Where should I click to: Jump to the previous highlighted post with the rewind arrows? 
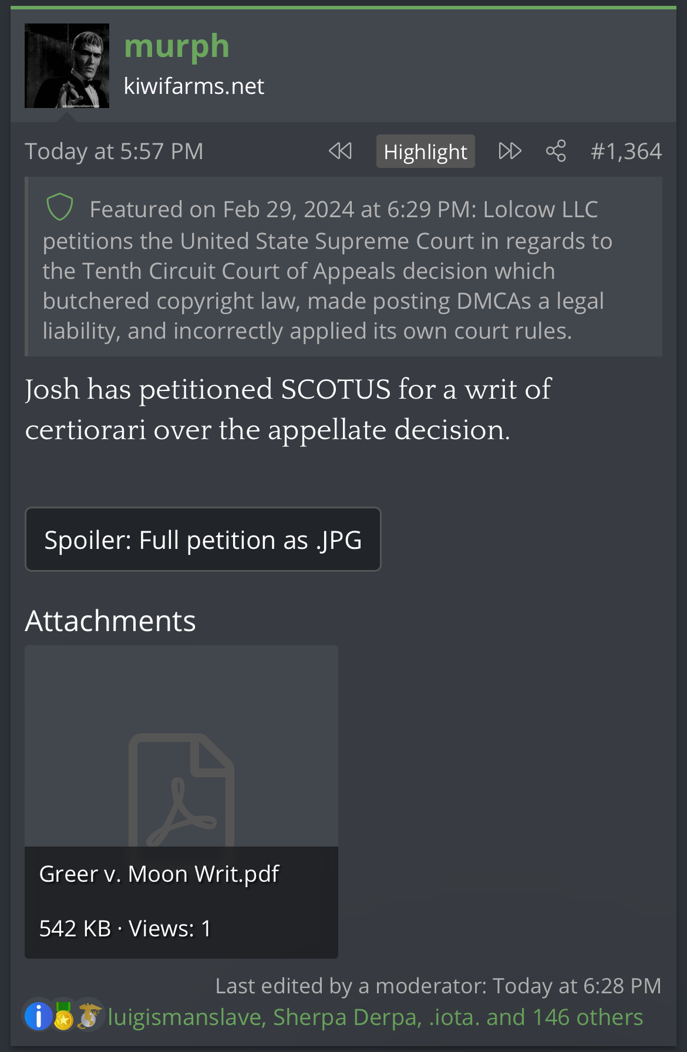tap(340, 151)
